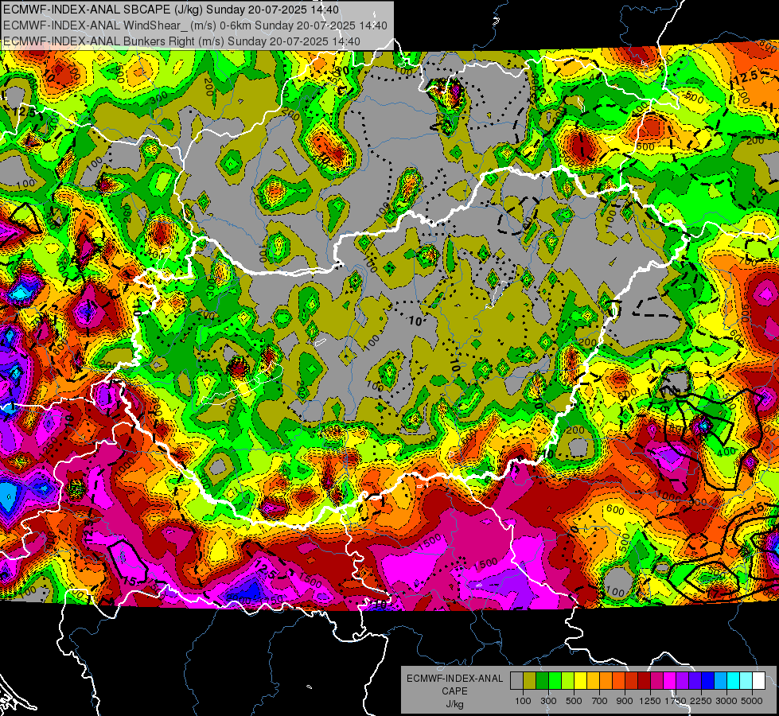Select the gray swatch in CAPE legend
Screen dimensions: 779x716
click(x=516, y=681)
